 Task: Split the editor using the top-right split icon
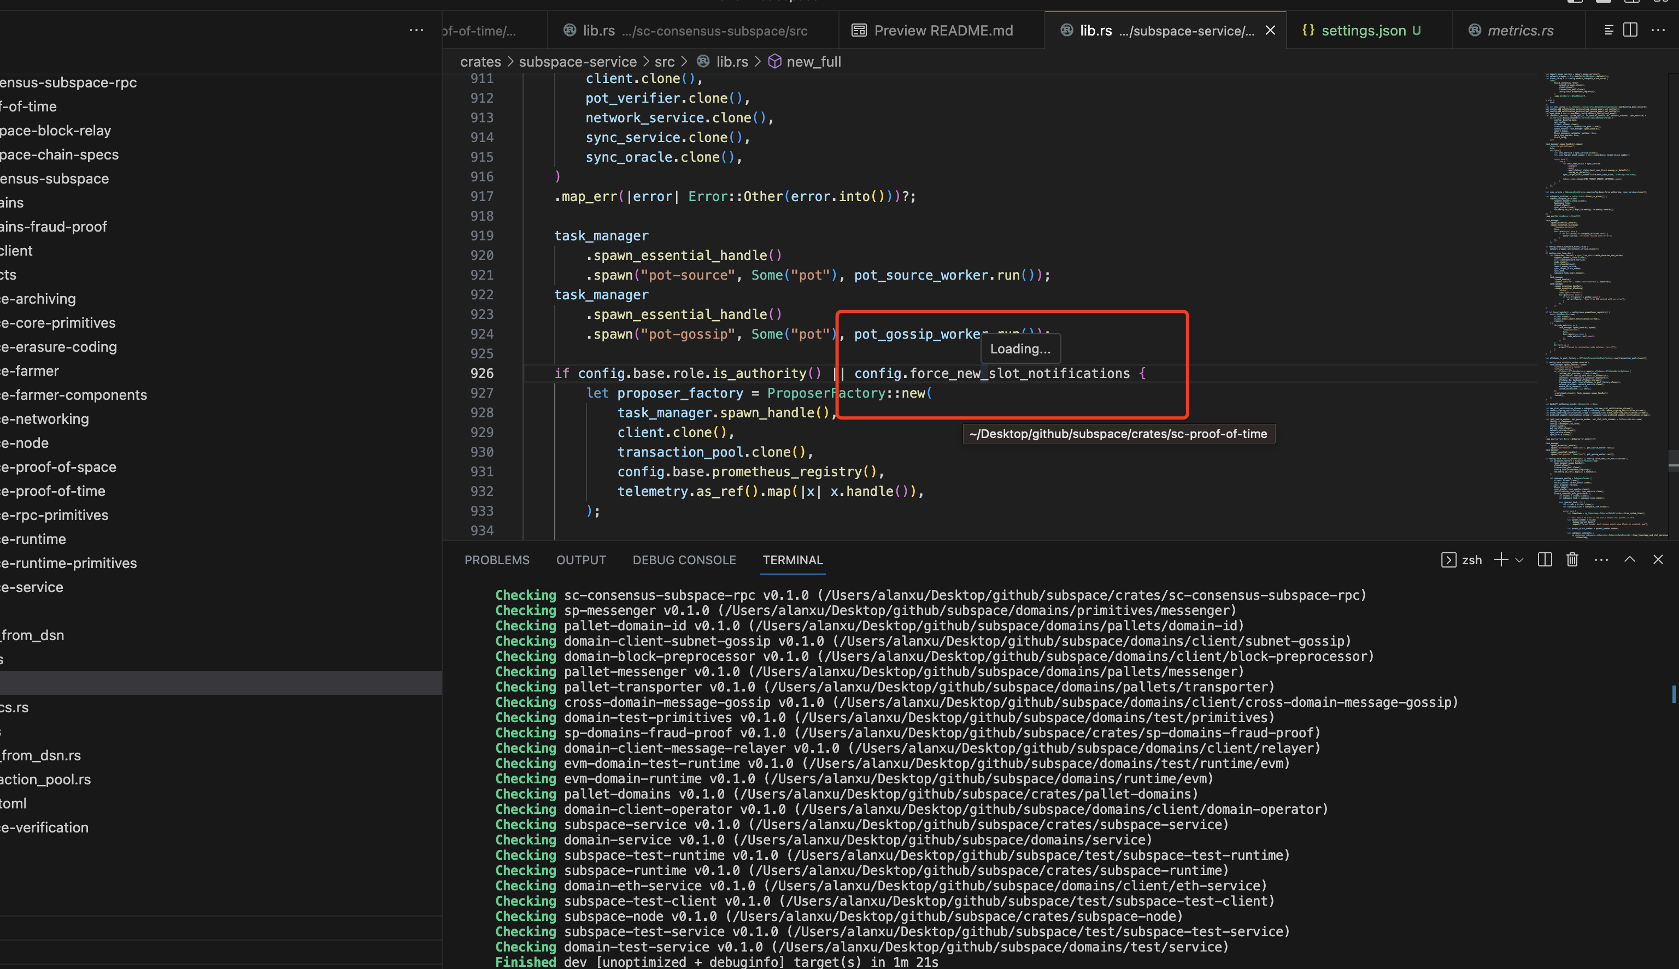click(x=1630, y=30)
